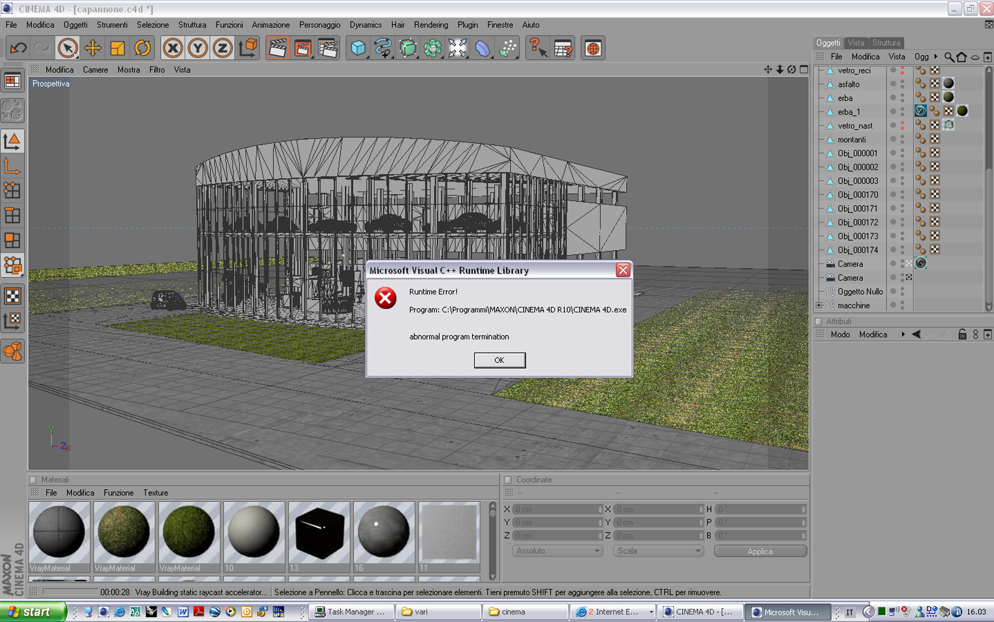
Task: Open the Scala dropdown
Action: click(658, 551)
